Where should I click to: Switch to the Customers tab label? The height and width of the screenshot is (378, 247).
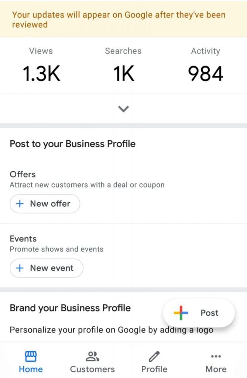click(x=92, y=369)
